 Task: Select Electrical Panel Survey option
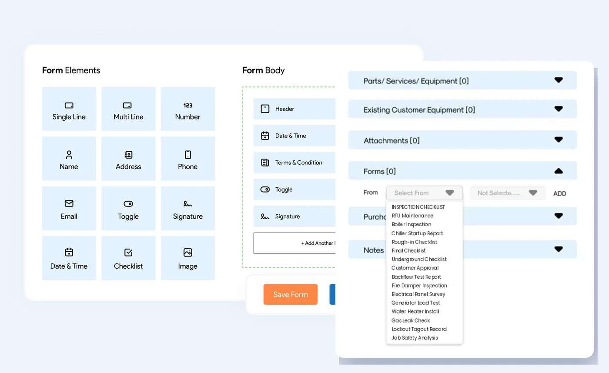coord(418,294)
